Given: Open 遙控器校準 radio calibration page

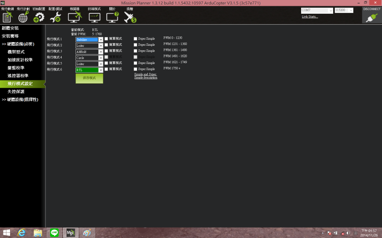Looking at the screenshot, I should (x=18, y=76).
